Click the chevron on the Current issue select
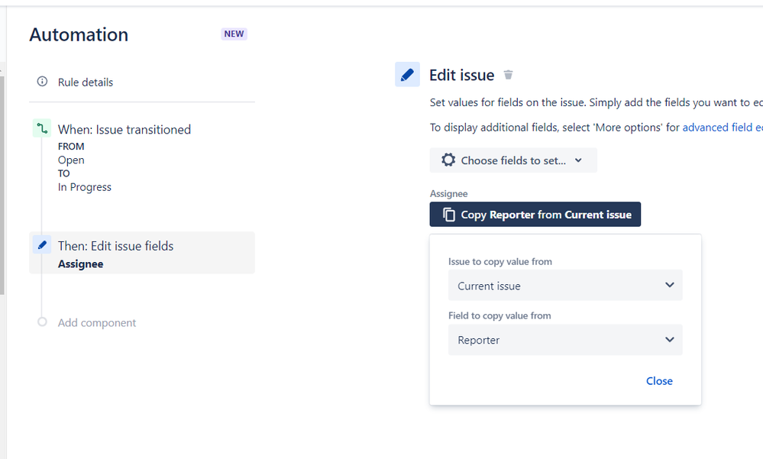 [x=670, y=285]
